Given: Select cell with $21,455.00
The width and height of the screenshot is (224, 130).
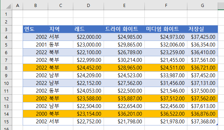Looking at the screenshot, I should click(x=166, y=60).
